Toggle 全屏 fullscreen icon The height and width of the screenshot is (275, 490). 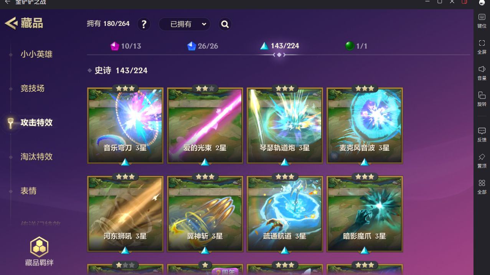482,43
